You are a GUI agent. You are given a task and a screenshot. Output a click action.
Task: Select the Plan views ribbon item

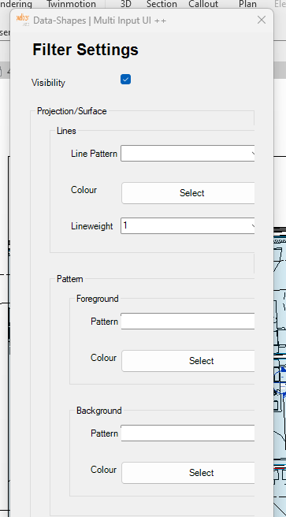(247, 4)
